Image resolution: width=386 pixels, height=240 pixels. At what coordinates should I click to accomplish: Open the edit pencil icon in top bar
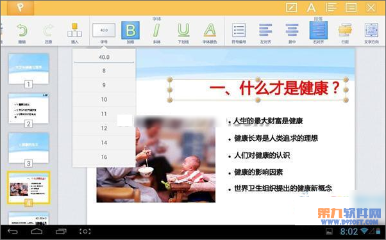[291, 8]
